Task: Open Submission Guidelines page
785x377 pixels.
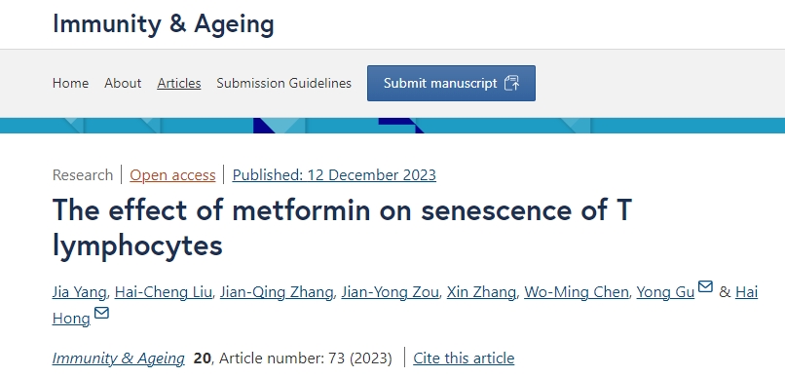Action: coord(283,83)
